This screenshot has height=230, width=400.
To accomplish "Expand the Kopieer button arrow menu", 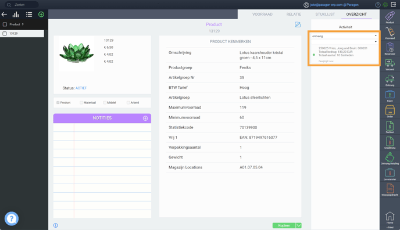I will 299,225.
